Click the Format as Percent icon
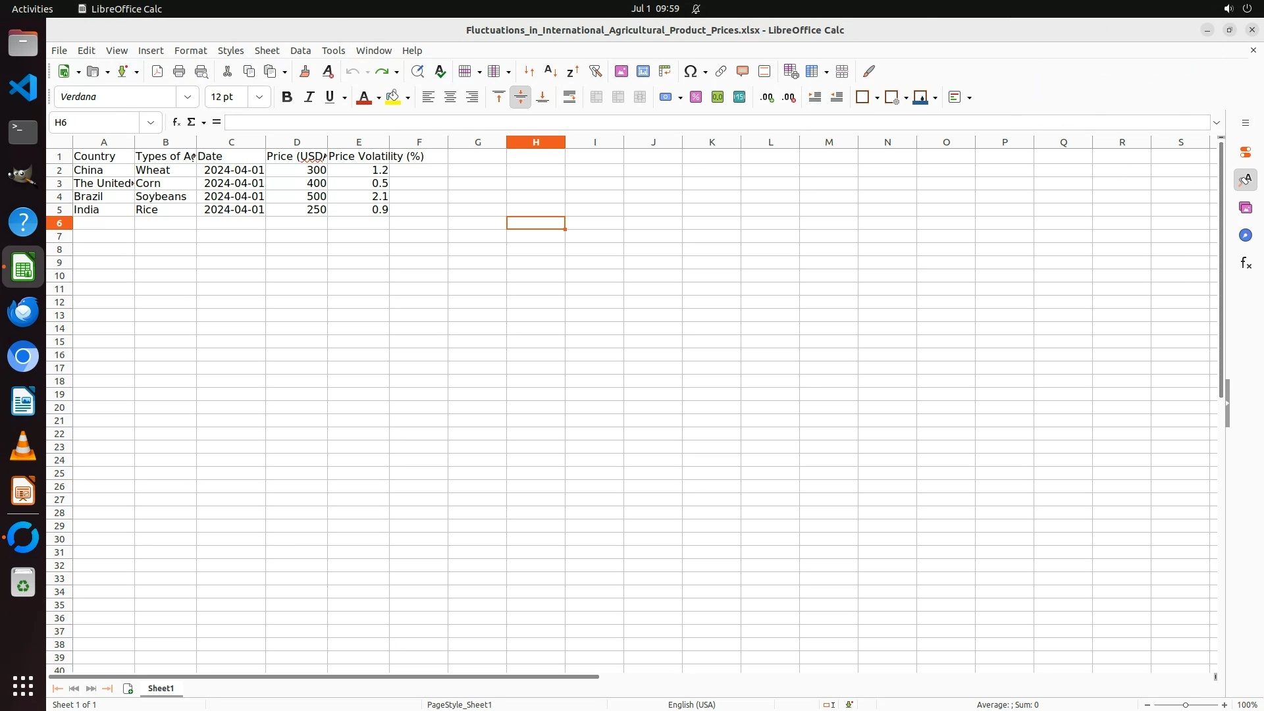The height and width of the screenshot is (711, 1264). click(x=696, y=97)
